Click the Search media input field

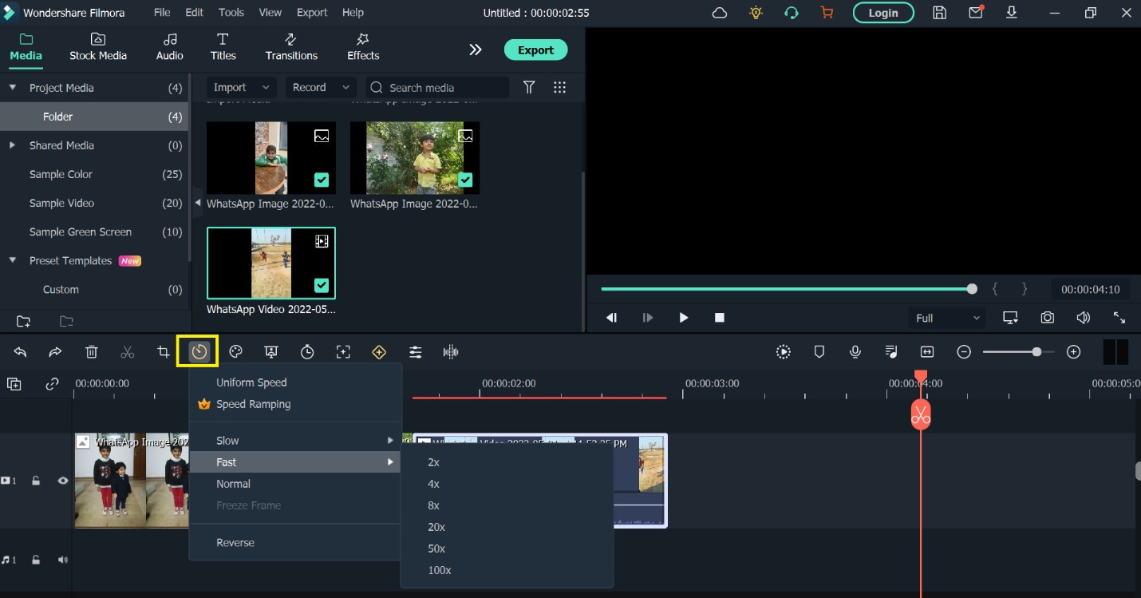coord(437,88)
